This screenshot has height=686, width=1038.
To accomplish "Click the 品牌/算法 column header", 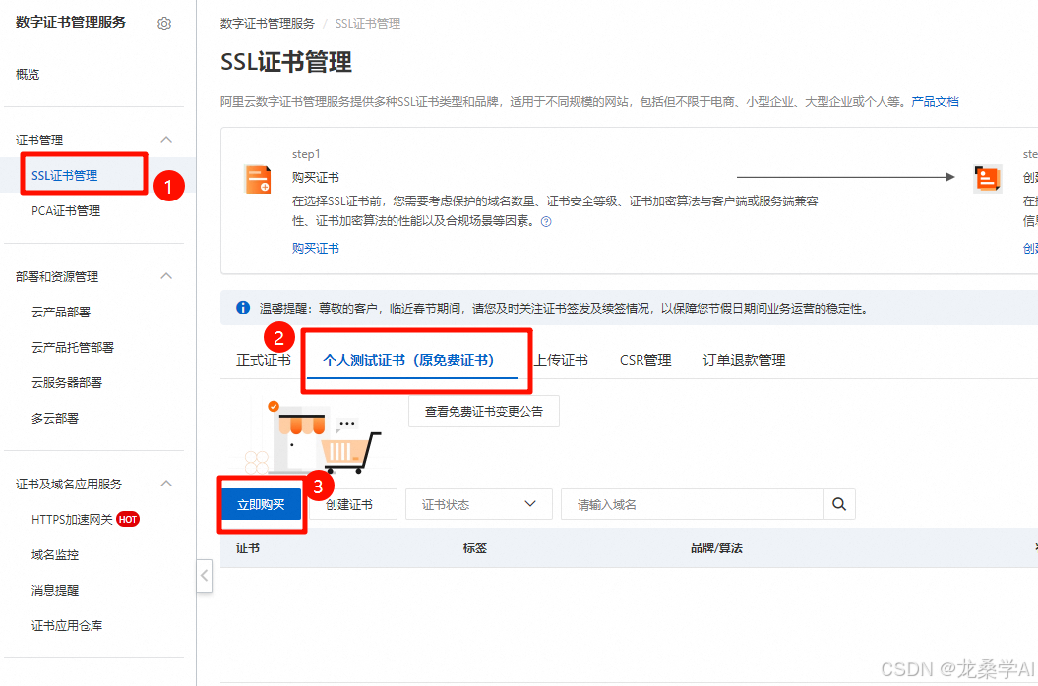I will pos(716,547).
